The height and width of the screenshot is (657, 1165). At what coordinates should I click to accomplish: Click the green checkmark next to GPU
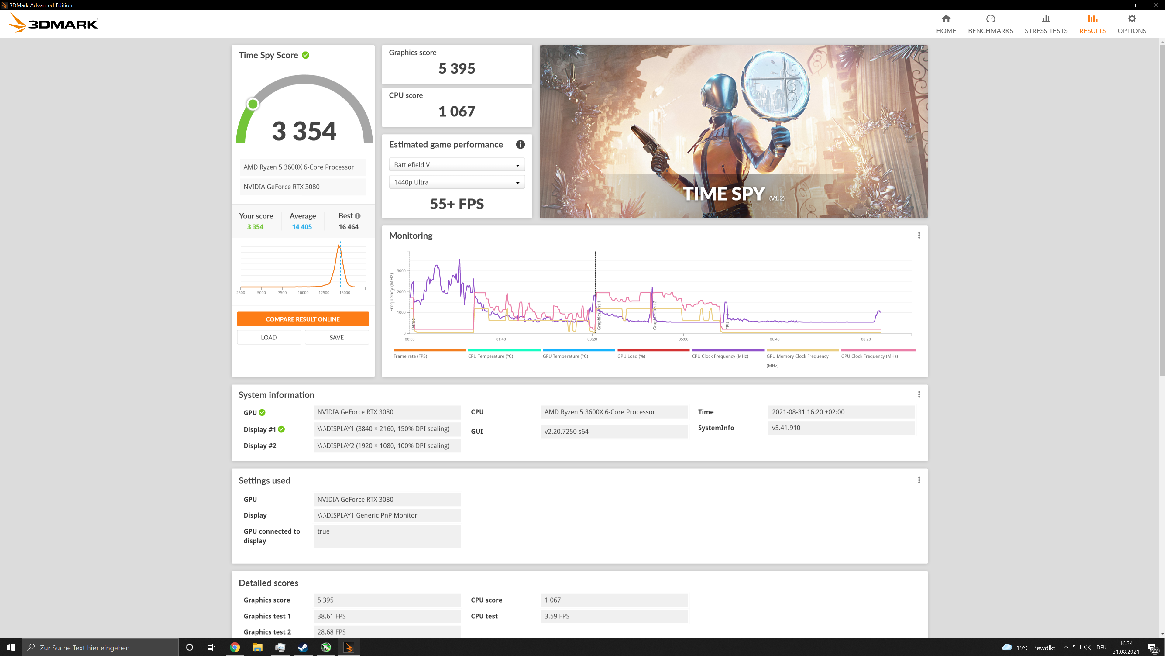262,413
